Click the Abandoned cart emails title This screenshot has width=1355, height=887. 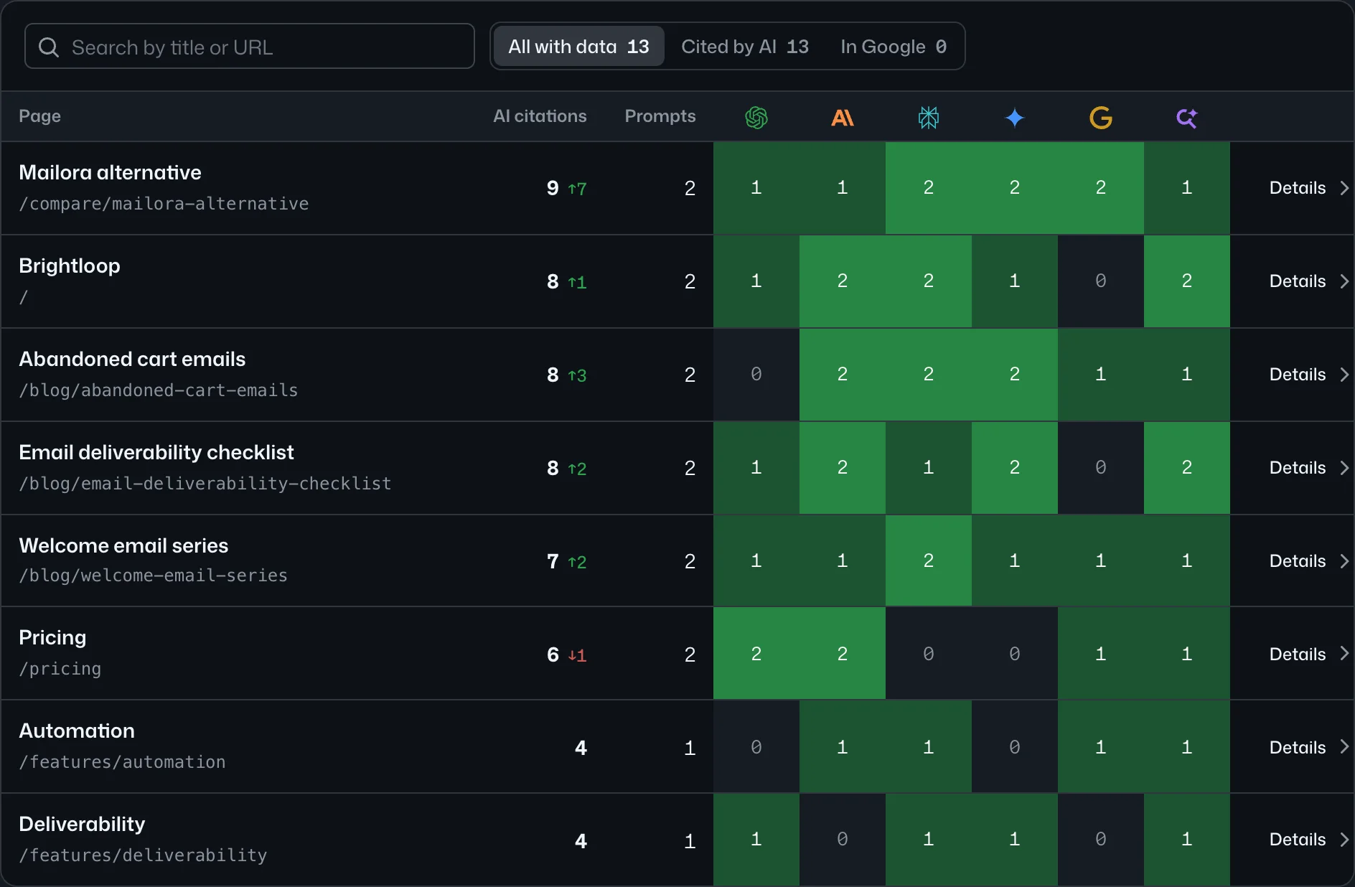point(132,359)
